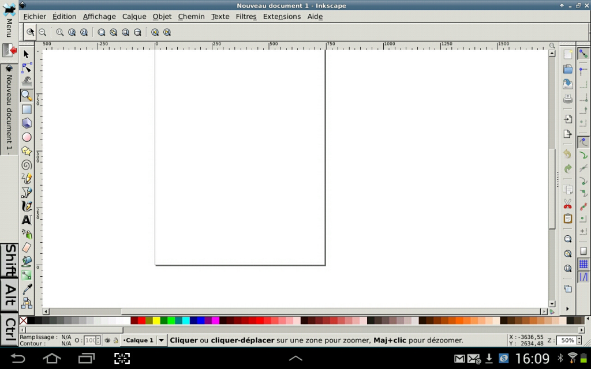The image size is (591, 369).
Task: Choose the calligraphy pen tool
Action: coord(26,206)
